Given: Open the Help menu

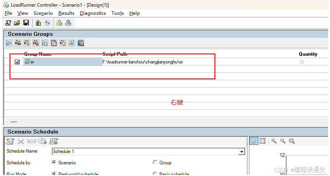Looking at the screenshot, I should point(134,13).
